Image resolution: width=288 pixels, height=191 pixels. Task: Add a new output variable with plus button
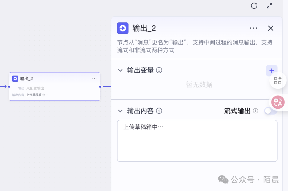coord(271,71)
